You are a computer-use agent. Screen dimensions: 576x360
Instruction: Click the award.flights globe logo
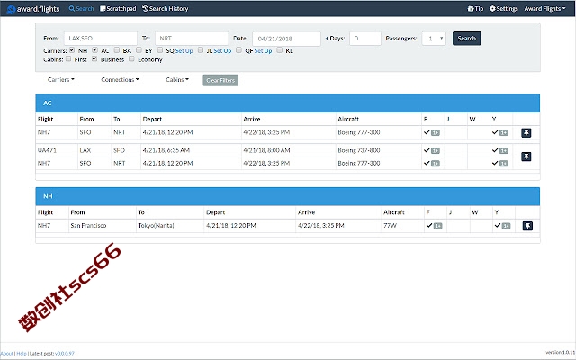point(11,9)
